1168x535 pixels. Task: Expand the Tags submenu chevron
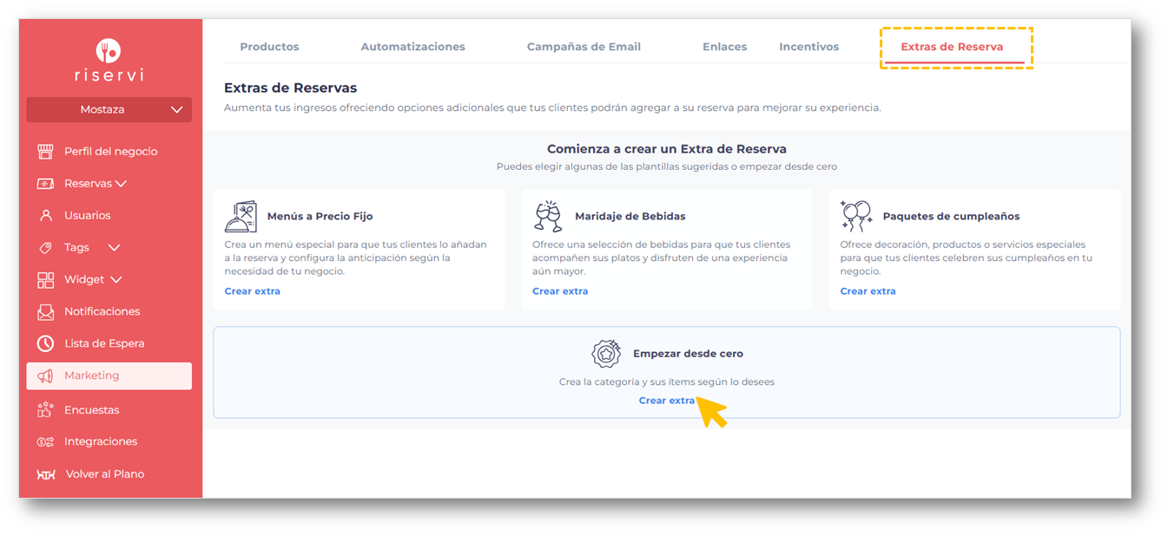click(114, 248)
